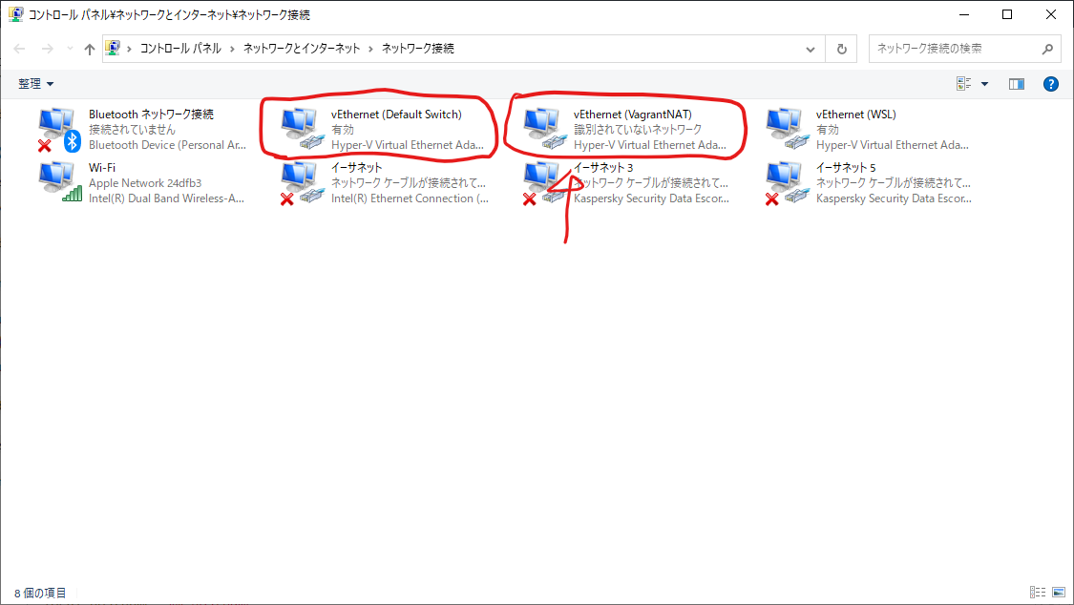Expand the view options dropdown arrow
The width and height of the screenshot is (1074, 605).
click(x=984, y=84)
